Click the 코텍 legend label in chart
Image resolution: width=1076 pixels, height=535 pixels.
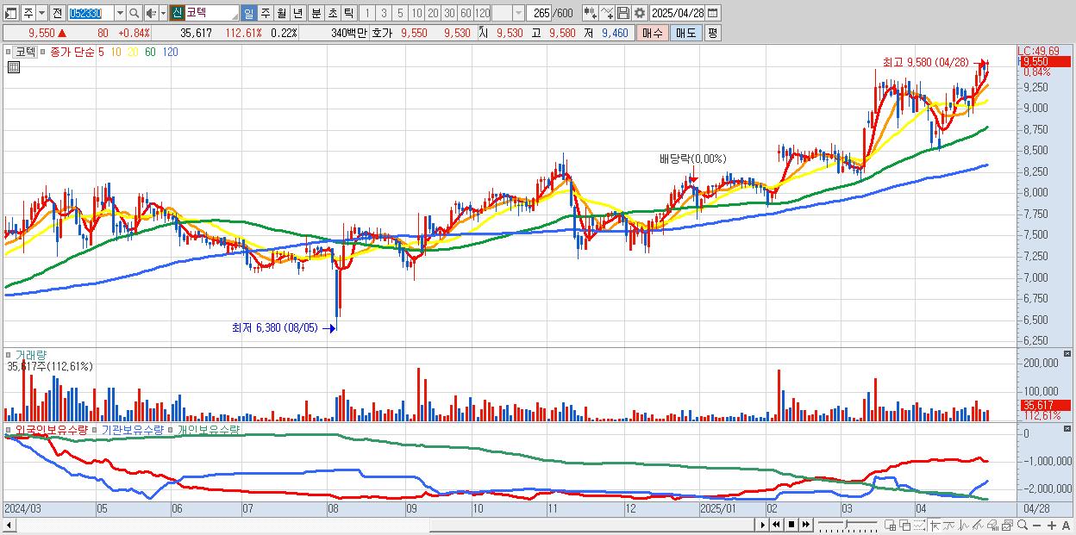pos(27,52)
